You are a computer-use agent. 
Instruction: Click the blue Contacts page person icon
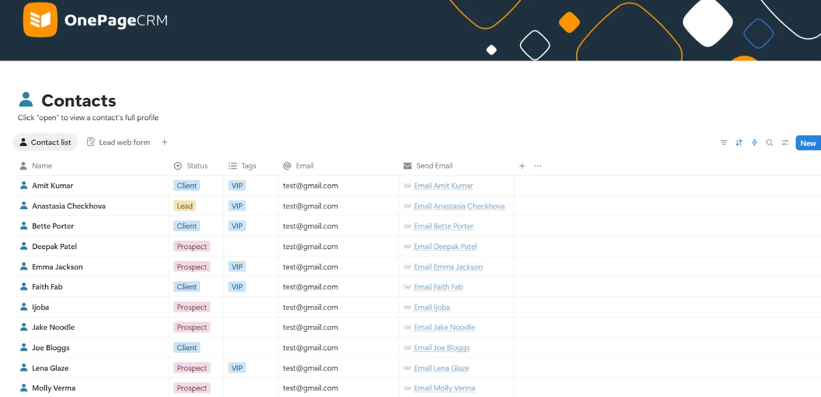[26, 100]
